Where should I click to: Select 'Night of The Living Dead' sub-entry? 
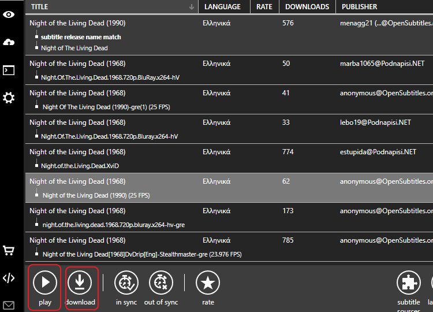(x=74, y=48)
